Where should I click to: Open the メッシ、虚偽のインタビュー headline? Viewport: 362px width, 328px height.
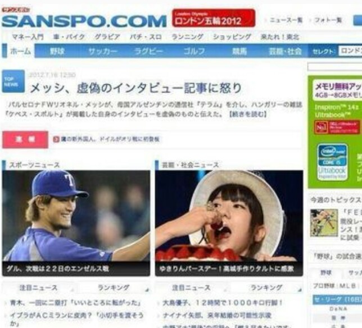pyautogui.click(x=136, y=88)
